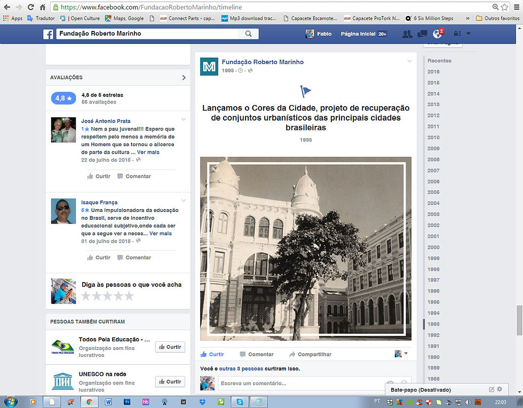Click the Fundação Roberto Marinho avatar in post
Viewport: 523px width, 408px height.
[x=209, y=66]
